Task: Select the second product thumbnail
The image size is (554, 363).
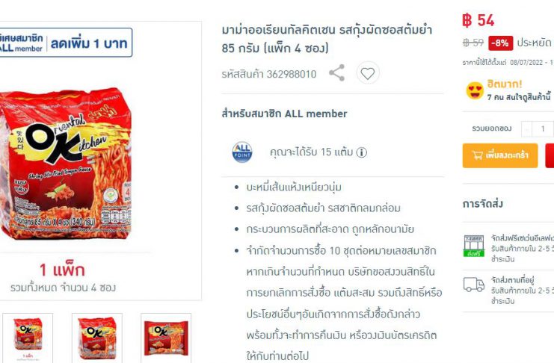Action: 96,338
